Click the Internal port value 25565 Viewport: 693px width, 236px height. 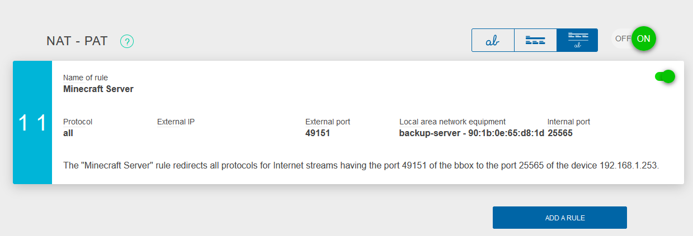(x=560, y=133)
